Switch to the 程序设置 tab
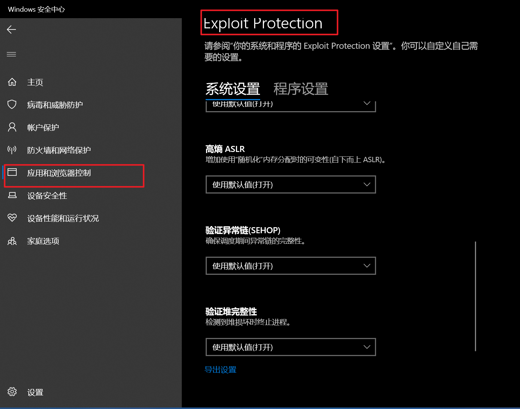This screenshot has width=520, height=409. pos(301,89)
